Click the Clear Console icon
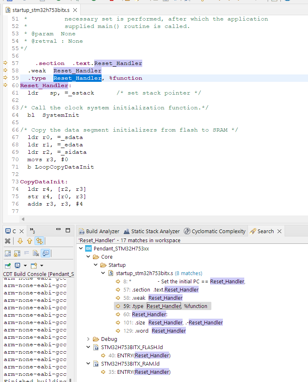Screen dimensions: 308x382 tap(36, 253)
